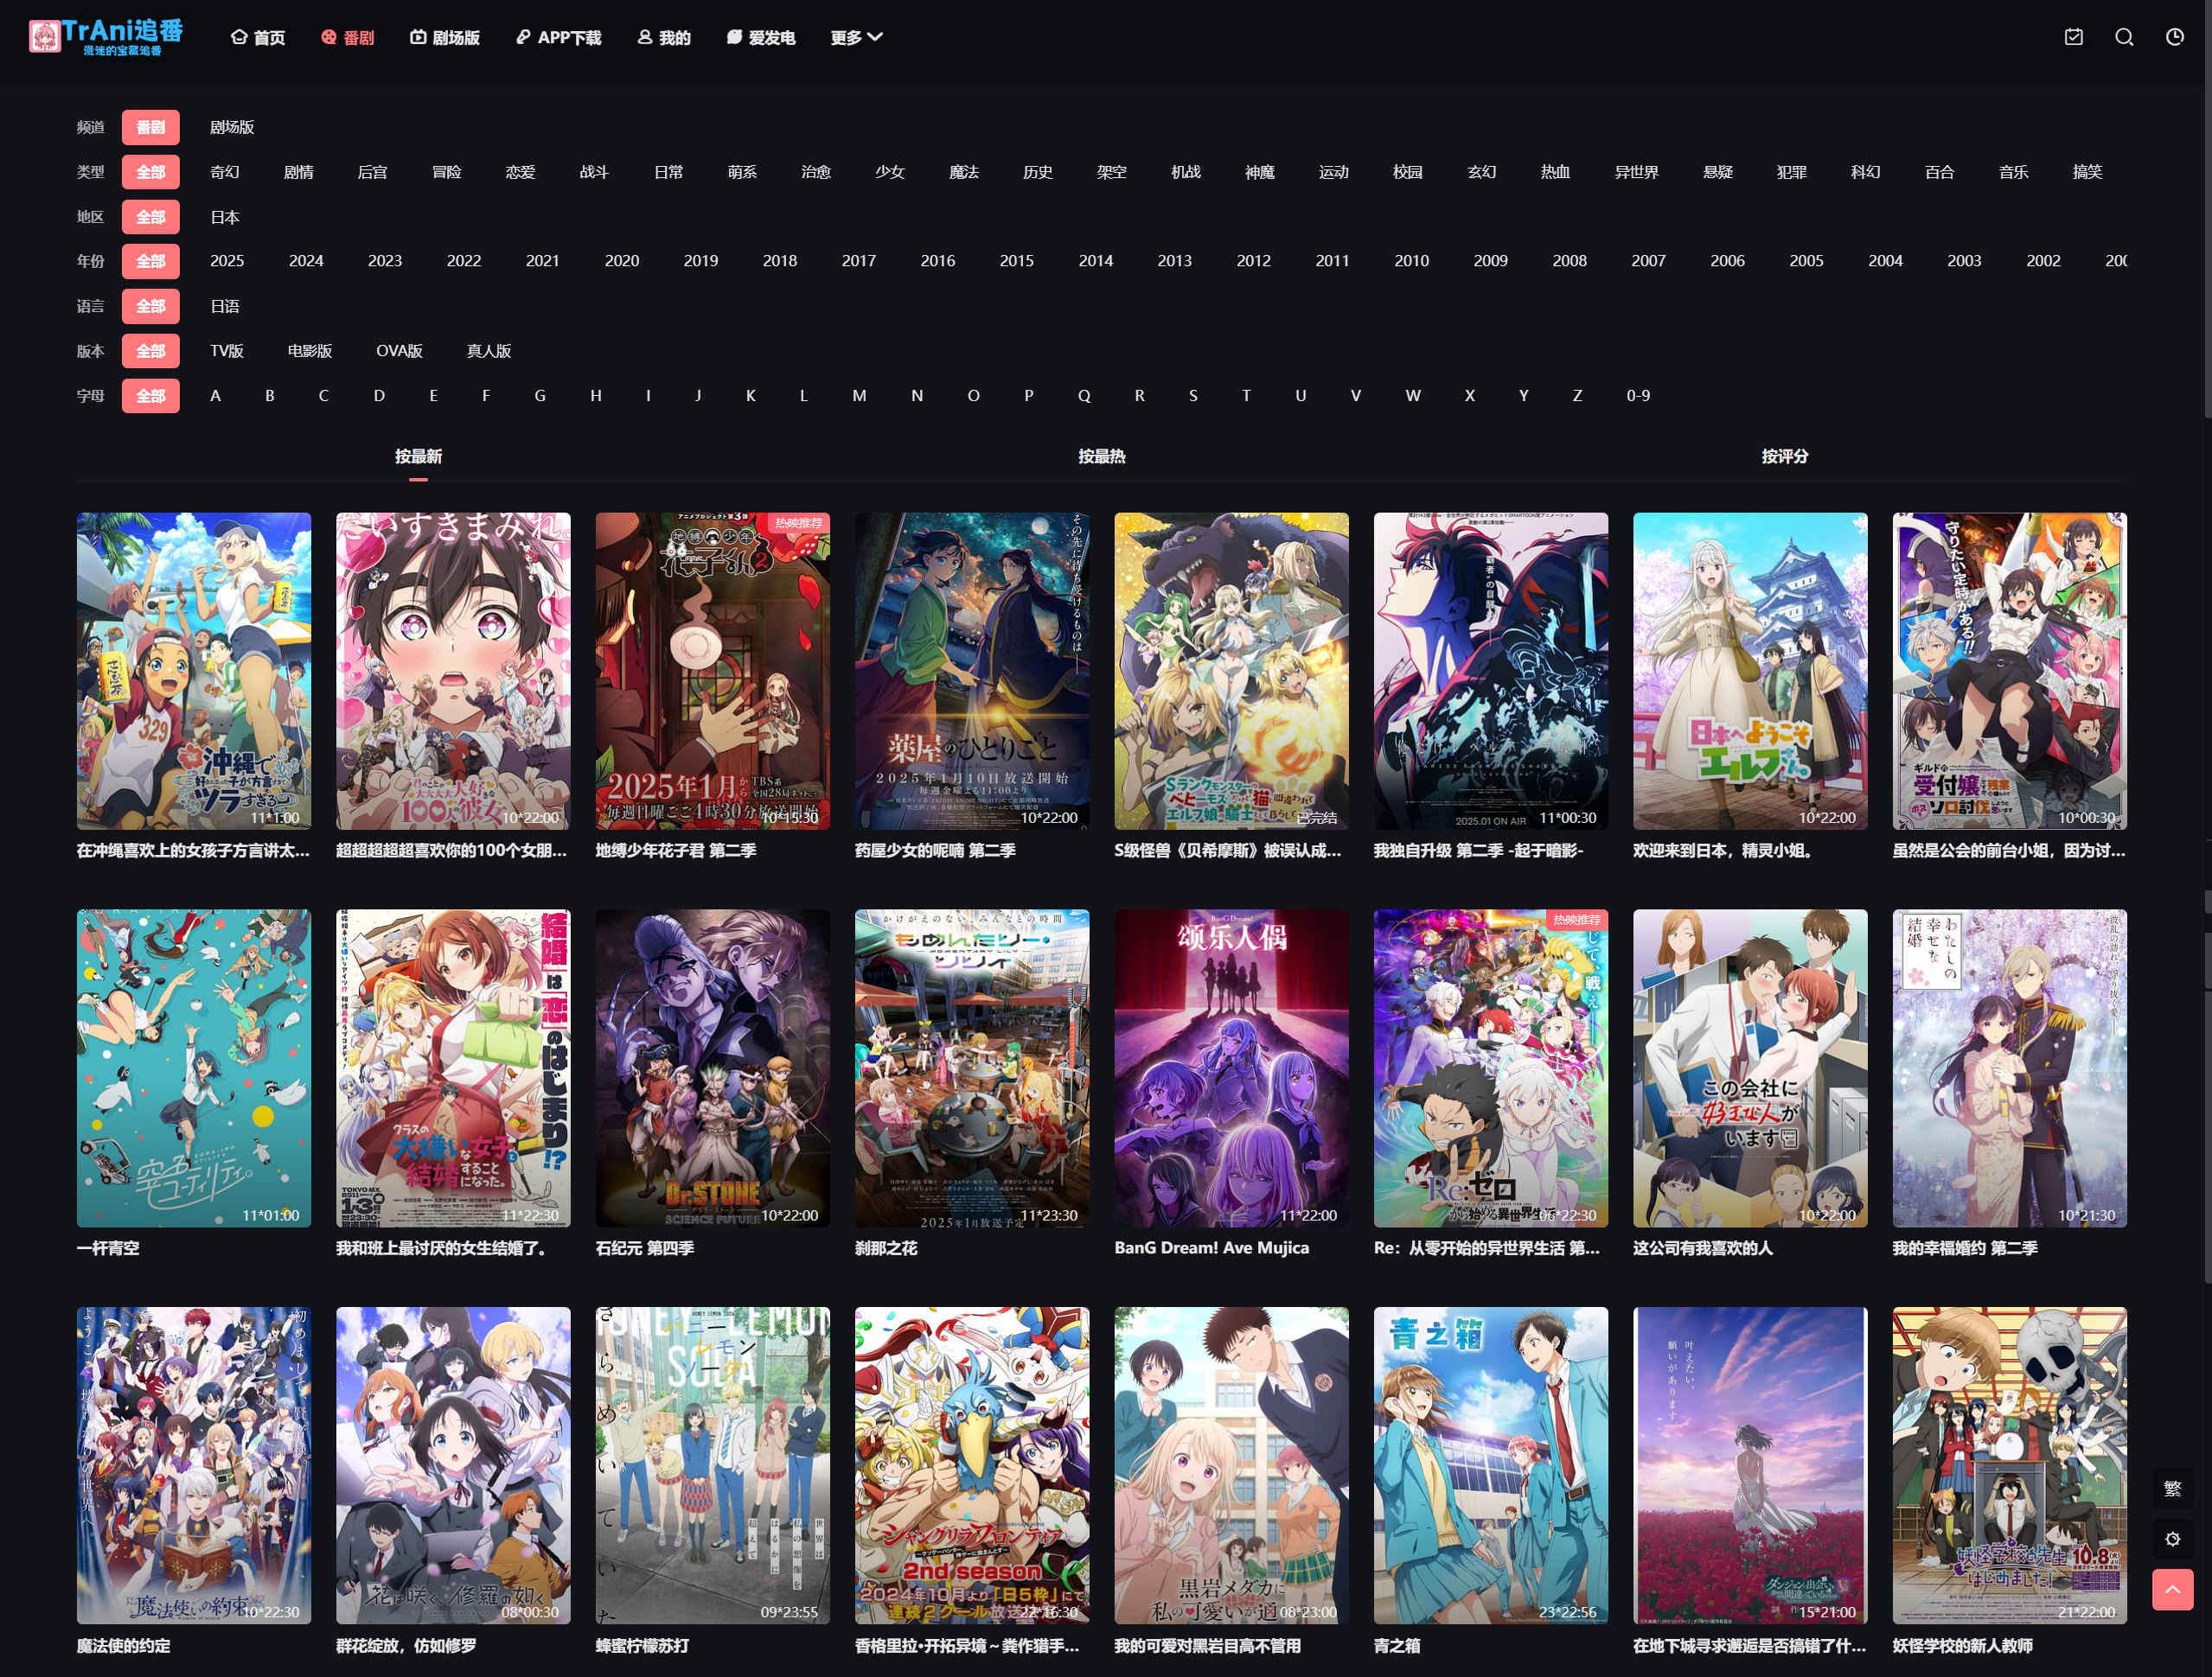Screen dimensions: 2212x1677
Task: Switch to 按最热 sorting tab
Action: [1101, 456]
